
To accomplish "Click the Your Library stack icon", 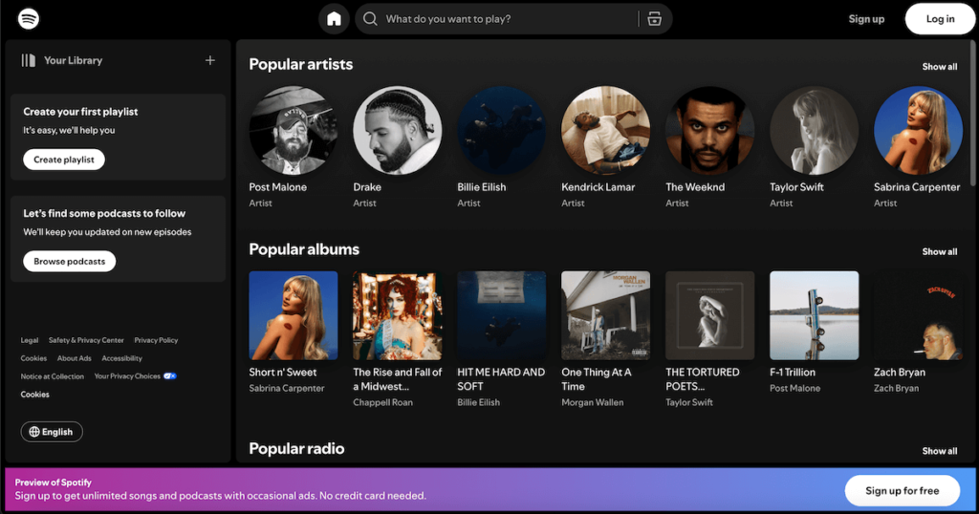I will tap(29, 60).
